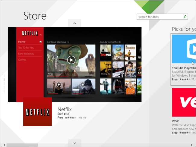Screen dimensions: 196x147
Task: Click the Netflix app title text
Action: click(65, 109)
